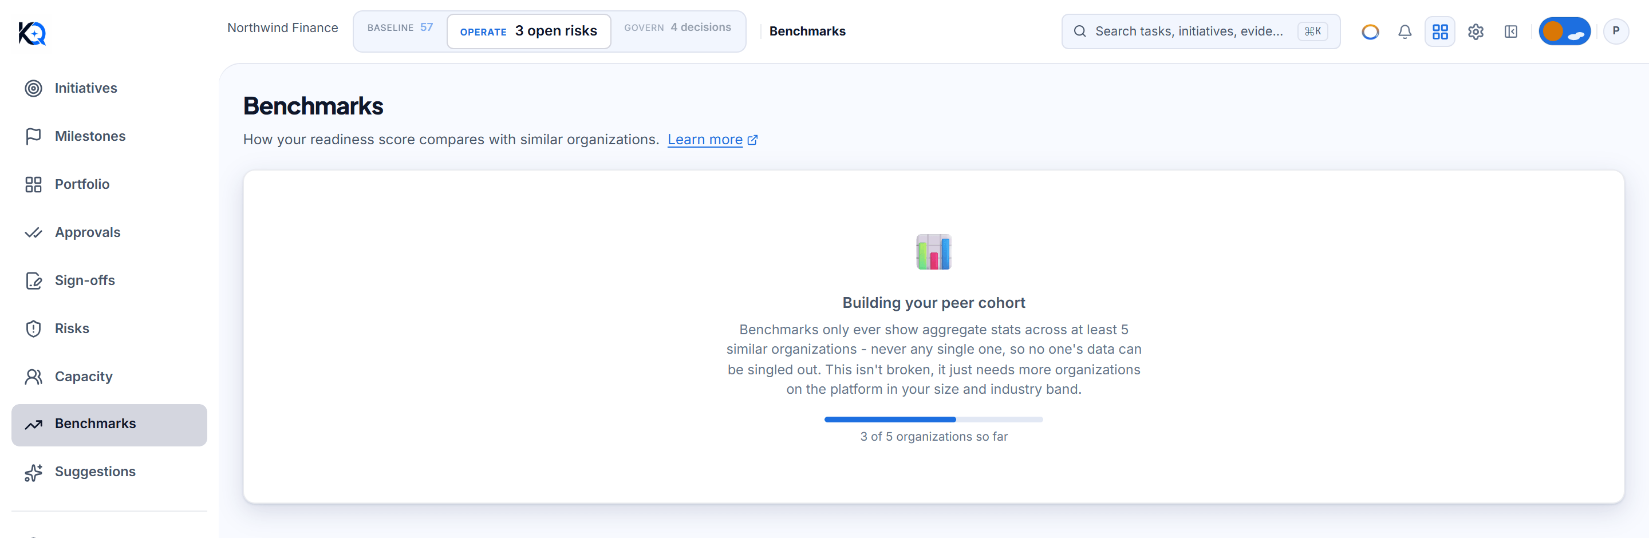Open the Learn more link
Screen dimensions: 1649x538
click(712, 140)
